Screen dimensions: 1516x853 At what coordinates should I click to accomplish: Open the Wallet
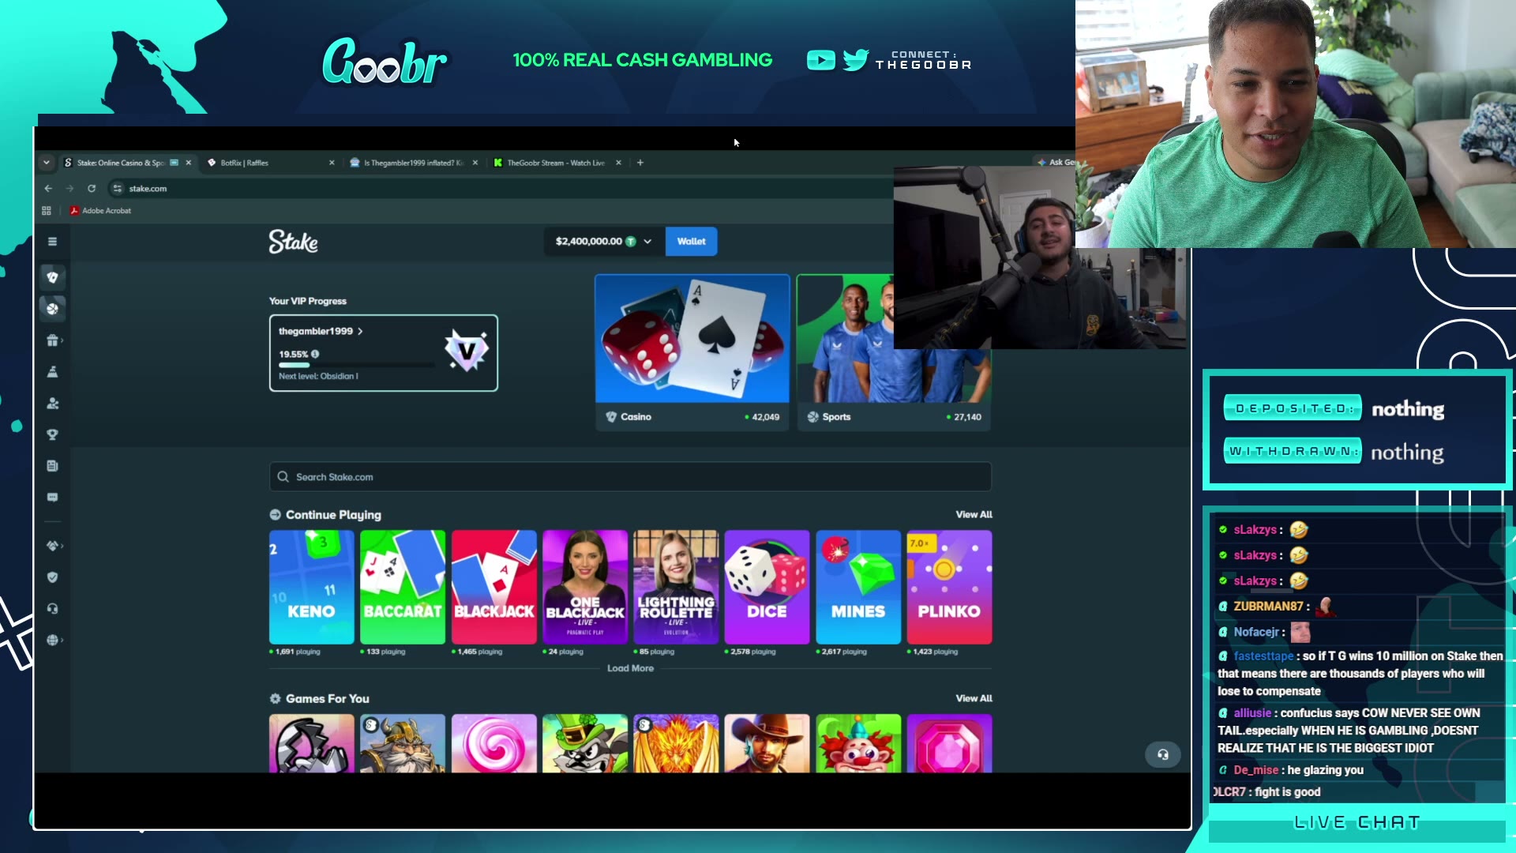[x=691, y=242]
